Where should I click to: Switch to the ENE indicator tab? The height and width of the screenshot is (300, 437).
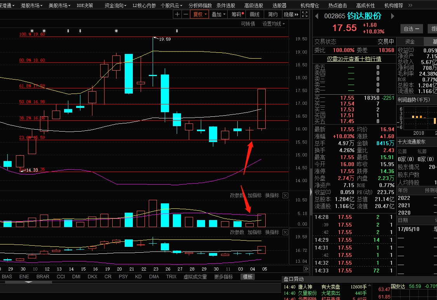click(24, 277)
